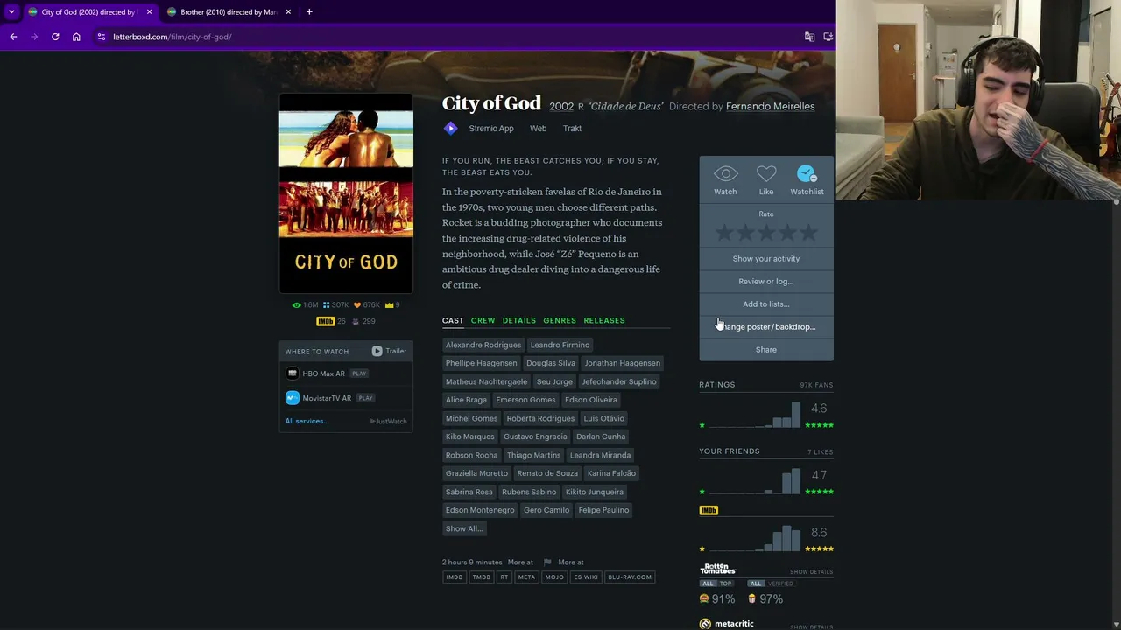This screenshot has height=630, width=1121.
Task: Open the RELEASES tab
Action: coord(604,320)
